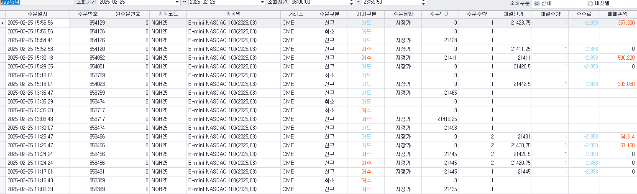Click the order price 21465
The width and height of the screenshot is (637, 194).
450,93
